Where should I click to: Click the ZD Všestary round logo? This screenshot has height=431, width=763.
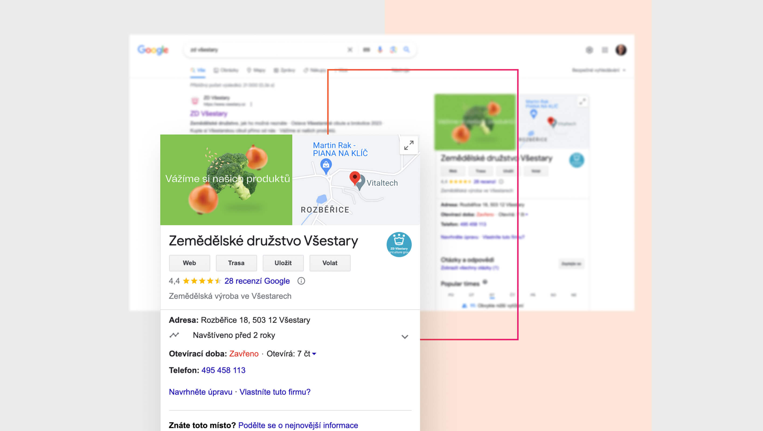tap(399, 244)
